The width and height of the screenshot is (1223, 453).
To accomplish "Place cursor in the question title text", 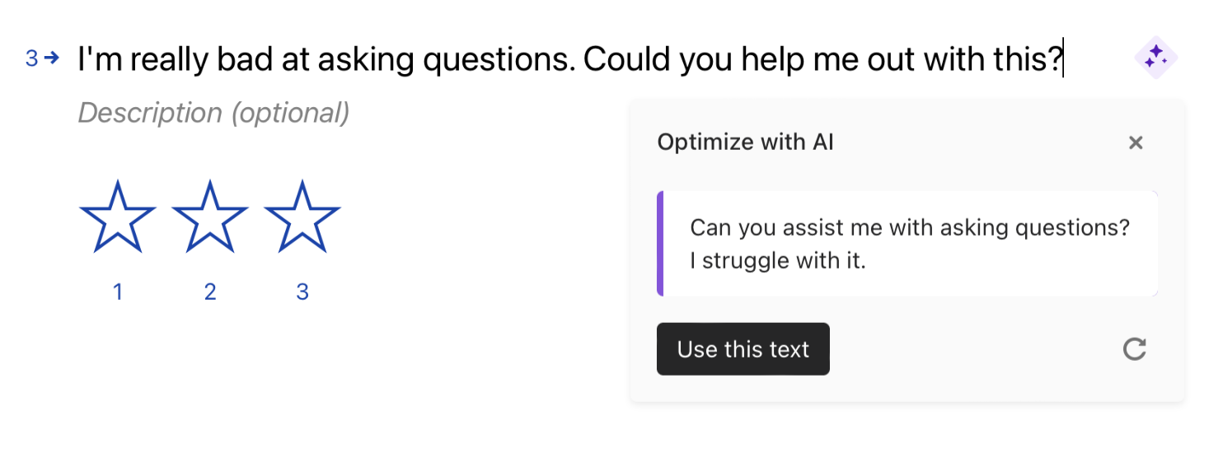I will pos(570,59).
